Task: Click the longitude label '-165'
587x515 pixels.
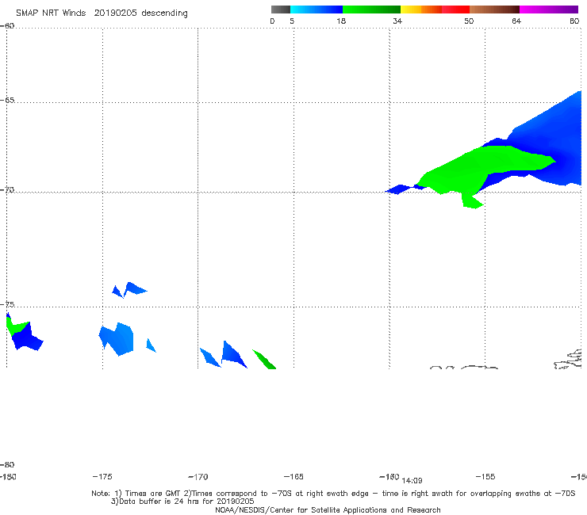Action: (293, 476)
